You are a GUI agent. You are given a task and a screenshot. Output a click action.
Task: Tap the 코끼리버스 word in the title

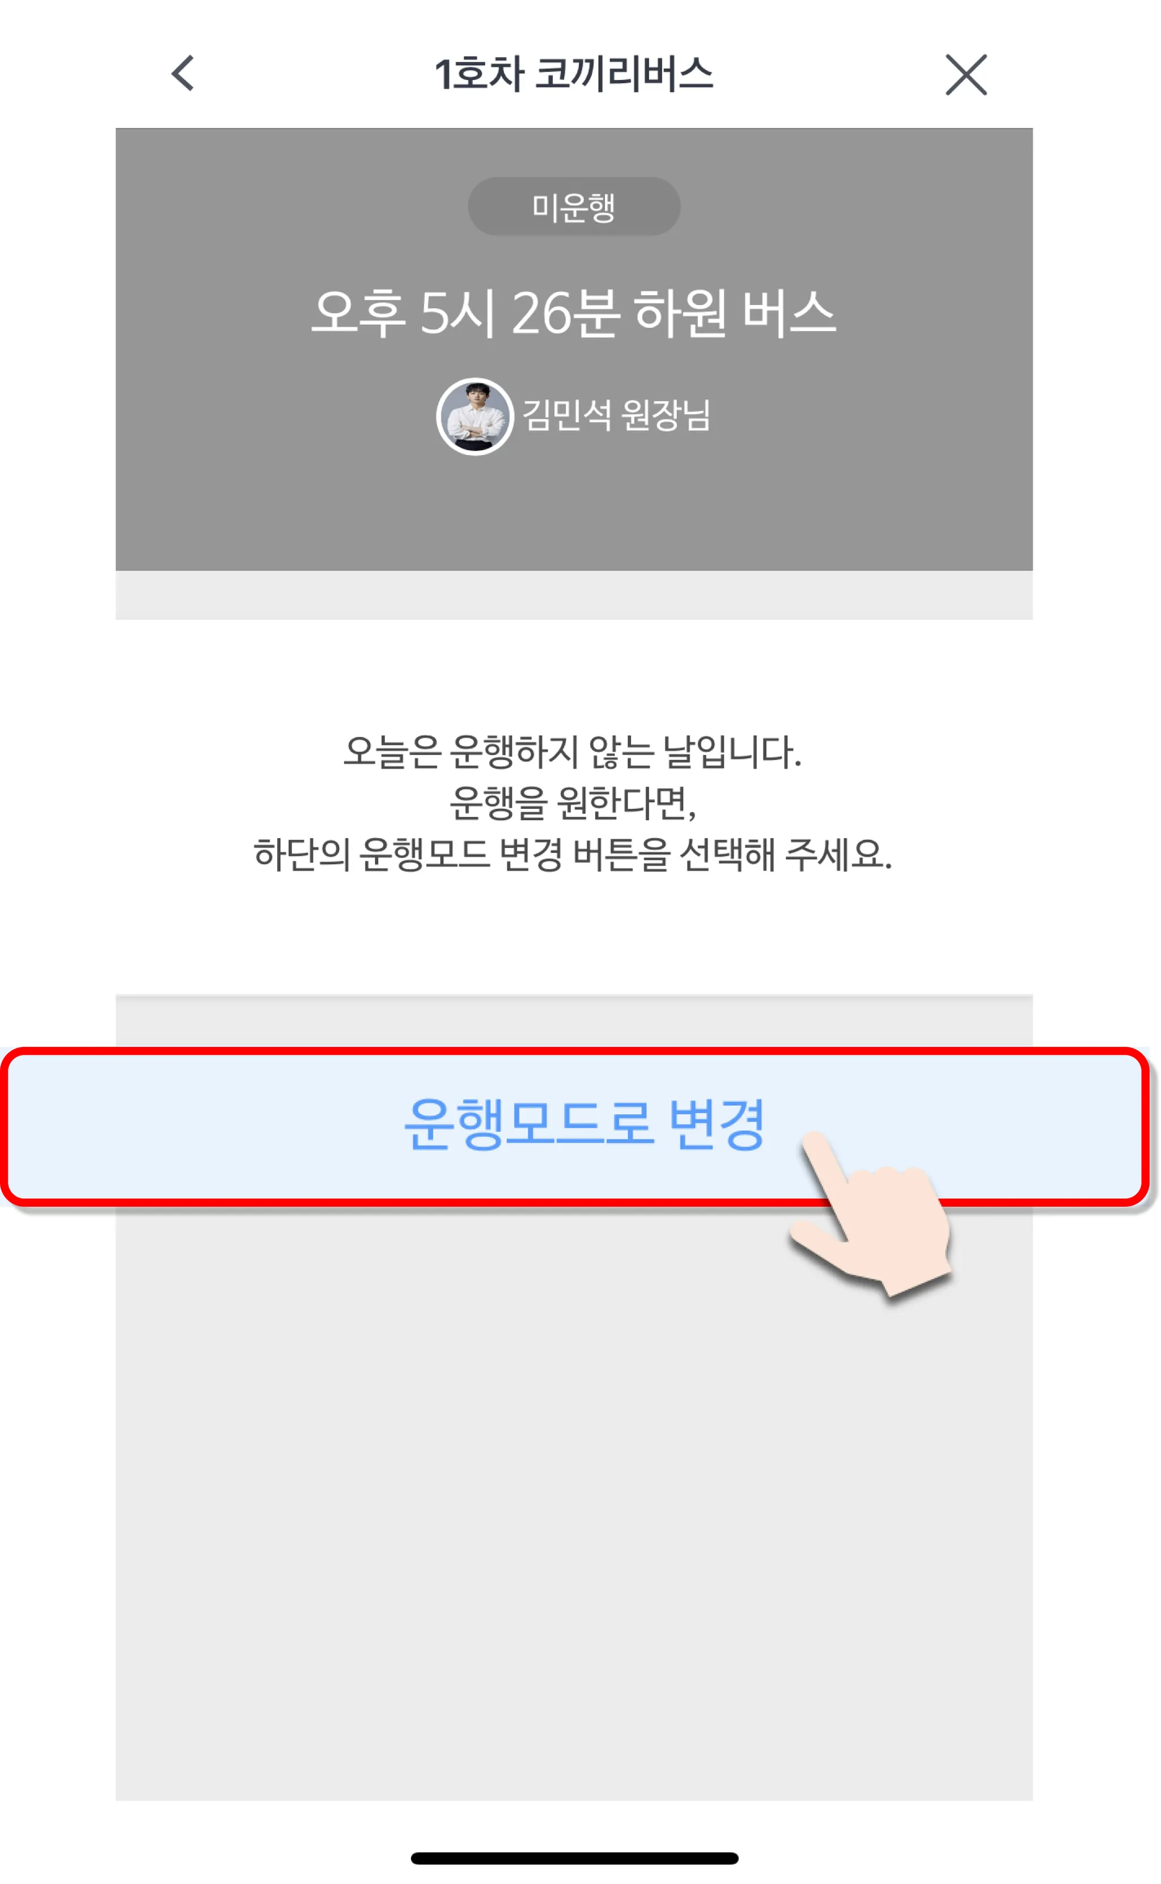coord(624,74)
